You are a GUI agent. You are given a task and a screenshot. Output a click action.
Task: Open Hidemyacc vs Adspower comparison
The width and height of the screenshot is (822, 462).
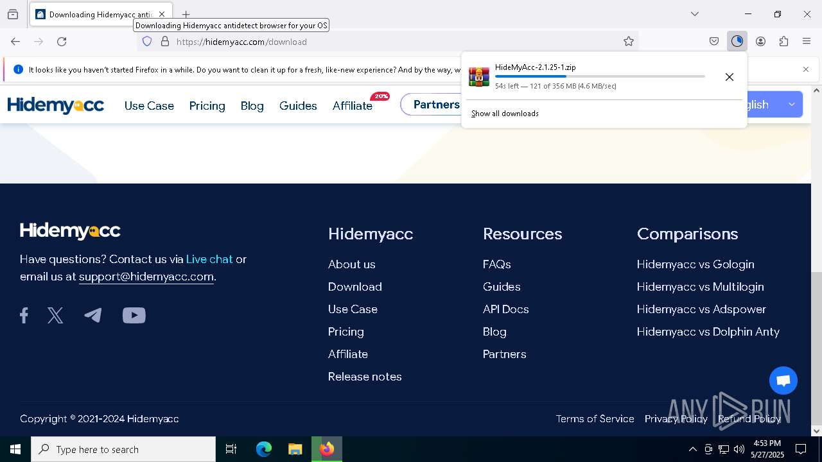click(701, 309)
